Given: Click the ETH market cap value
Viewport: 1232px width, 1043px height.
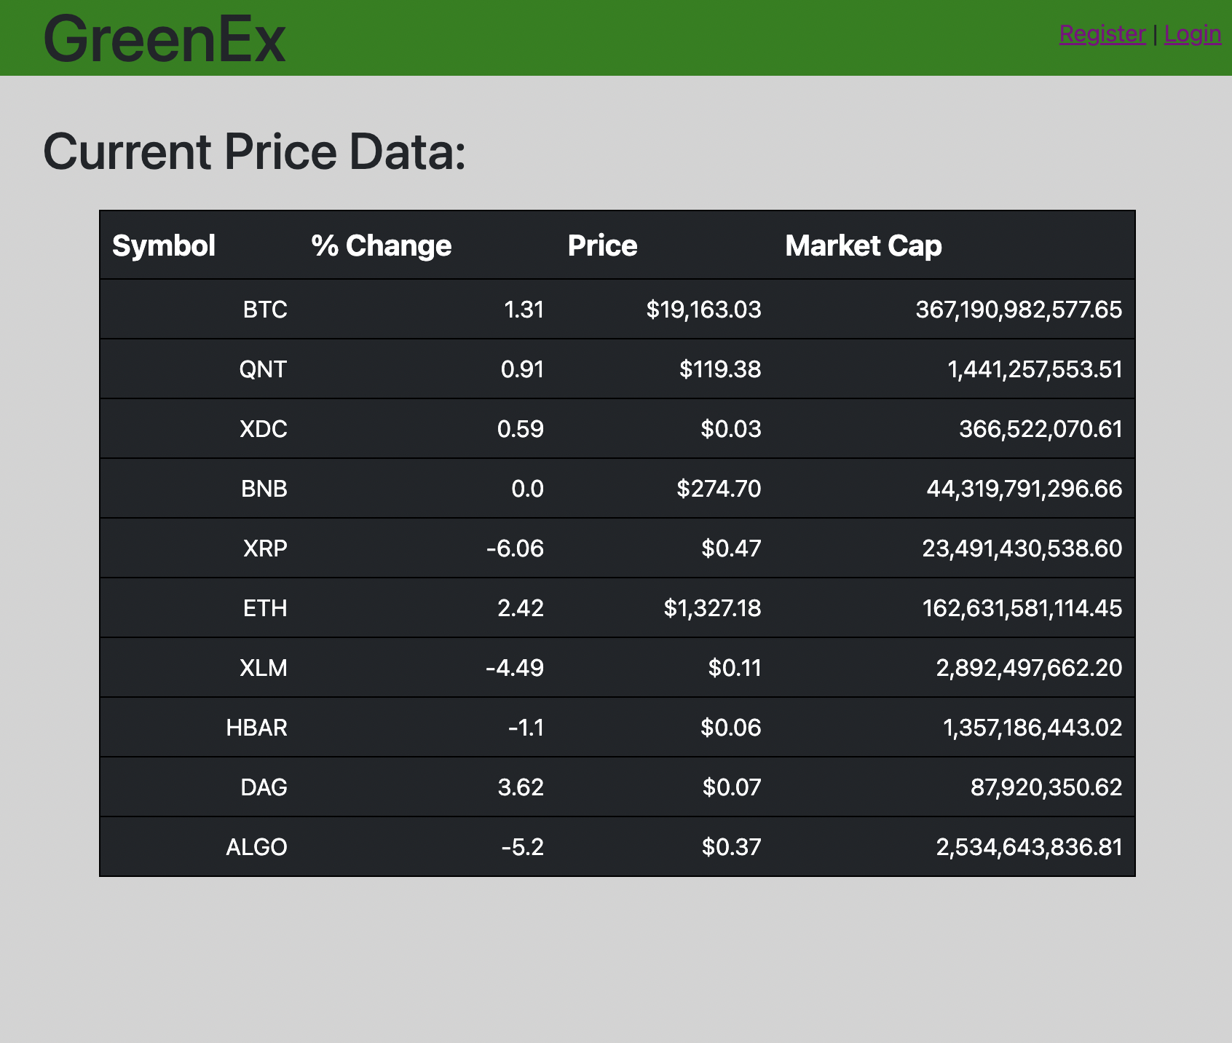Looking at the screenshot, I should click(1022, 607).
